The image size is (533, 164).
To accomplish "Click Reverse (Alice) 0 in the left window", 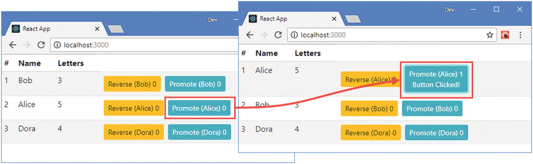I will click(x=133, y=108).
